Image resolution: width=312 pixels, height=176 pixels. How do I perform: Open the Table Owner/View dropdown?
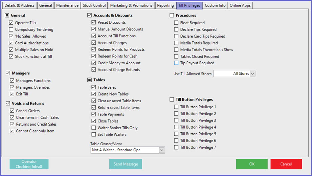161,150
